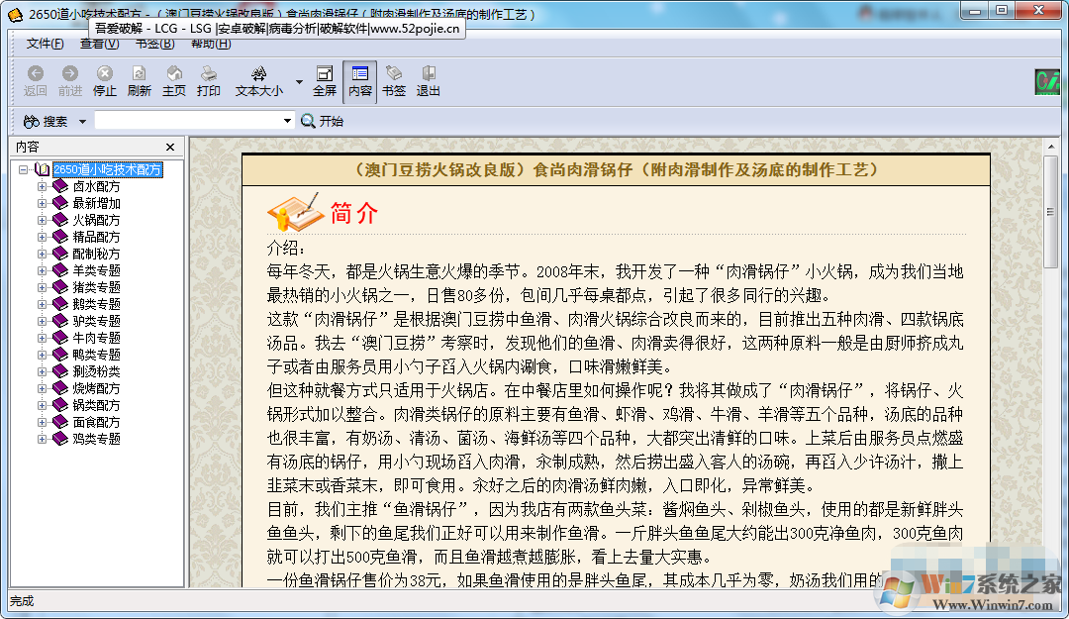Click the 牛肉专题 book icon
This screenshot has width=1069, height=619.
point(60,338)
